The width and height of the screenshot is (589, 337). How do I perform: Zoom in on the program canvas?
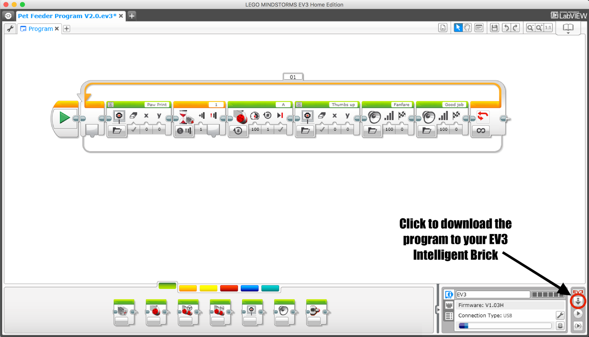coord(539,28)
